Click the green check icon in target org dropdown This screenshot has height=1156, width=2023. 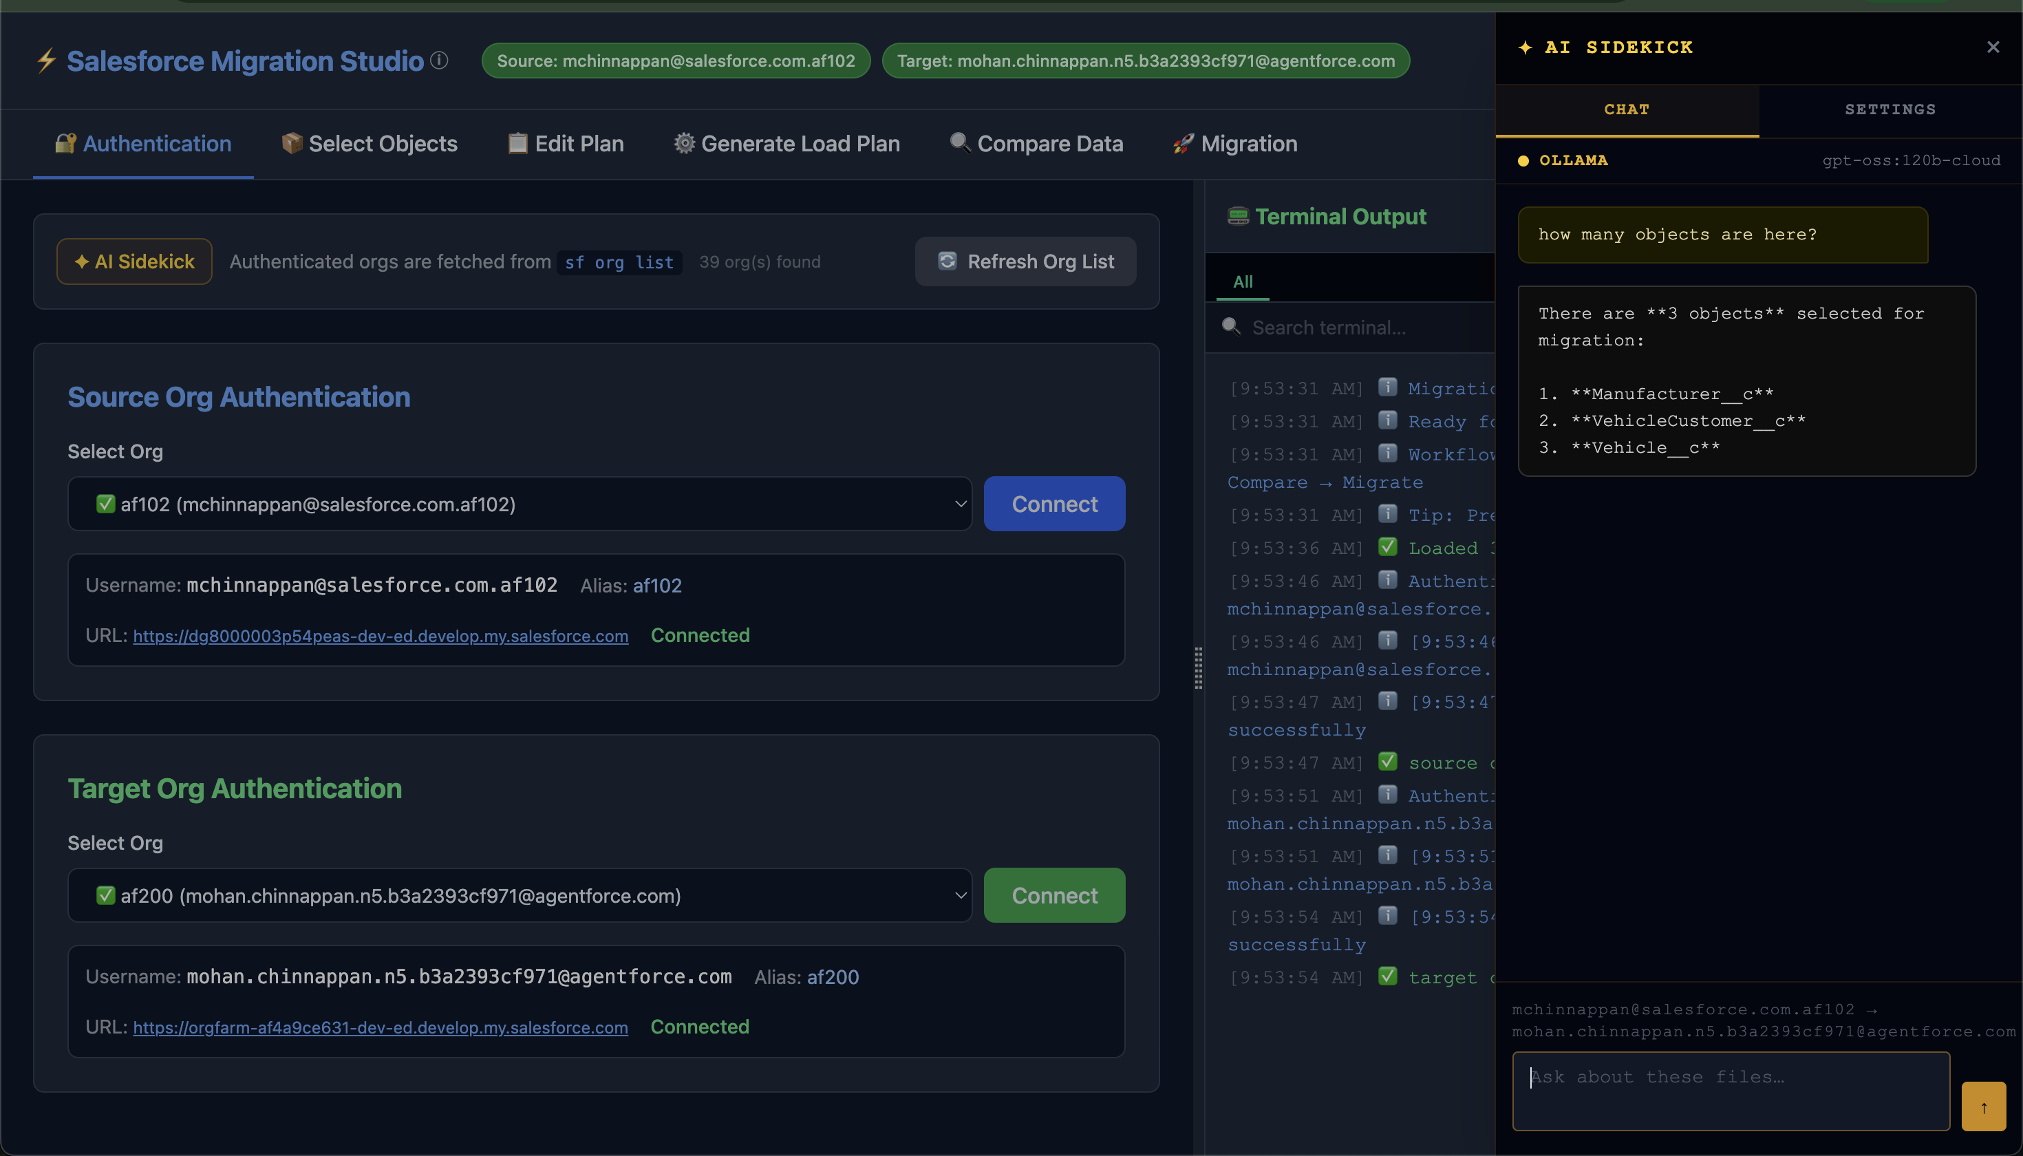click(105, 895)
